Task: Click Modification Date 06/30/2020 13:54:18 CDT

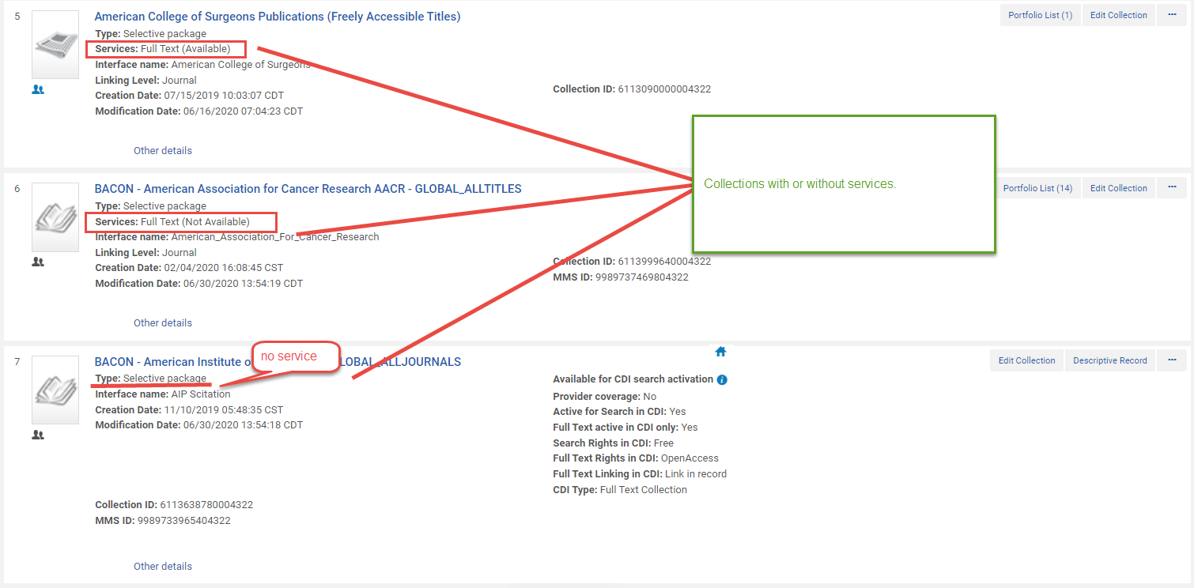Action: pos(199,425)
